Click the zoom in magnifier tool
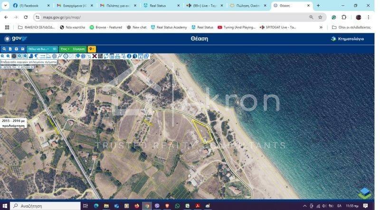Viewport: 380px width, 210px height. click(x=2, y=56)
